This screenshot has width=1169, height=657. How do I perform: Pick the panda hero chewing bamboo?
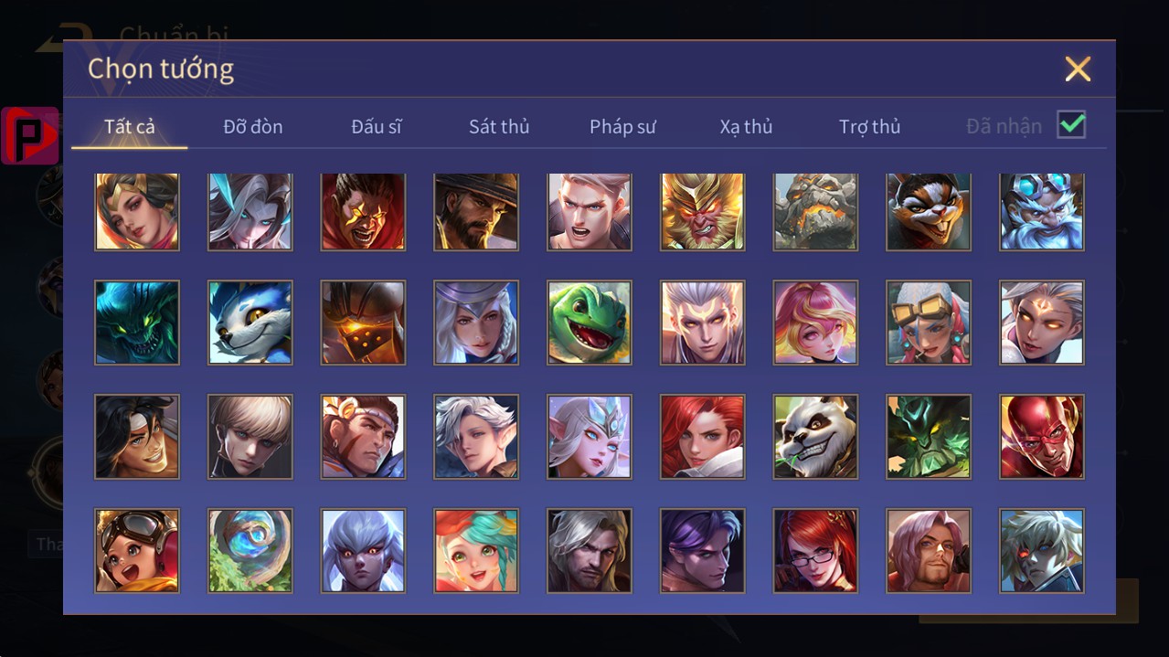pyautogui.click(x=815, y=437)
